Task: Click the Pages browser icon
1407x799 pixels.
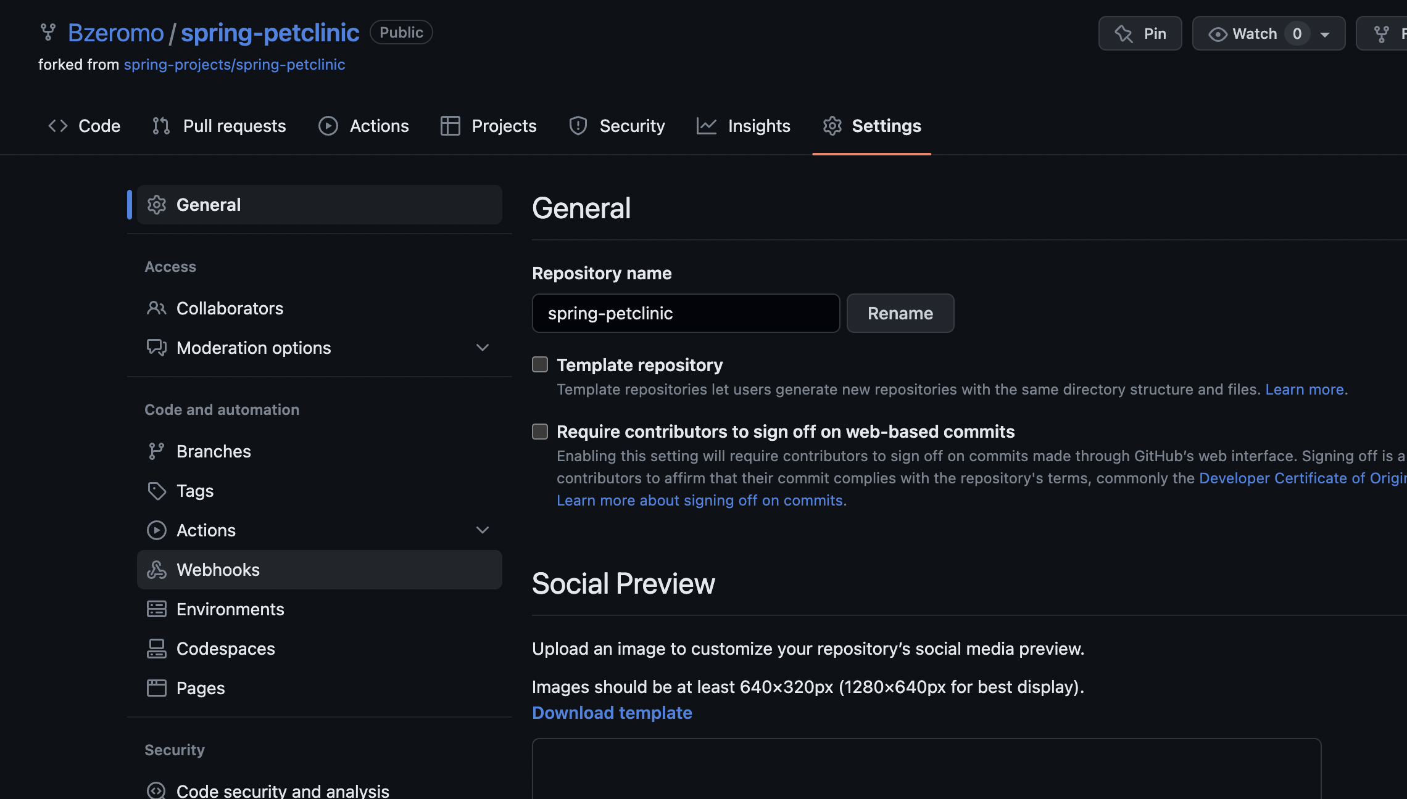Action: click(x=157, y=688)
